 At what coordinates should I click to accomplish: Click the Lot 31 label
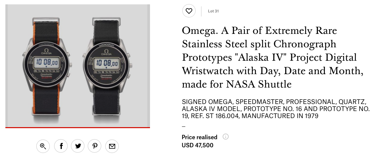pyautogui.click(x=213, y=11)
